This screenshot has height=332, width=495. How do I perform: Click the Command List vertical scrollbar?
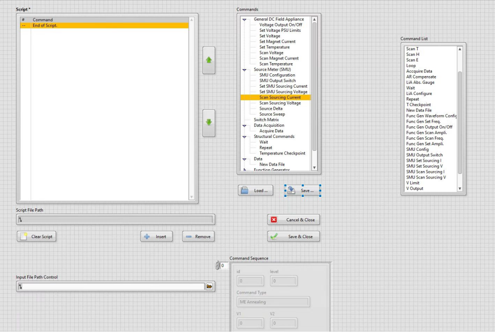point(460,120)
